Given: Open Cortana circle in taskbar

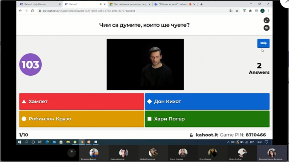Looking at the screenshot, I should click(x=33, y=142).
